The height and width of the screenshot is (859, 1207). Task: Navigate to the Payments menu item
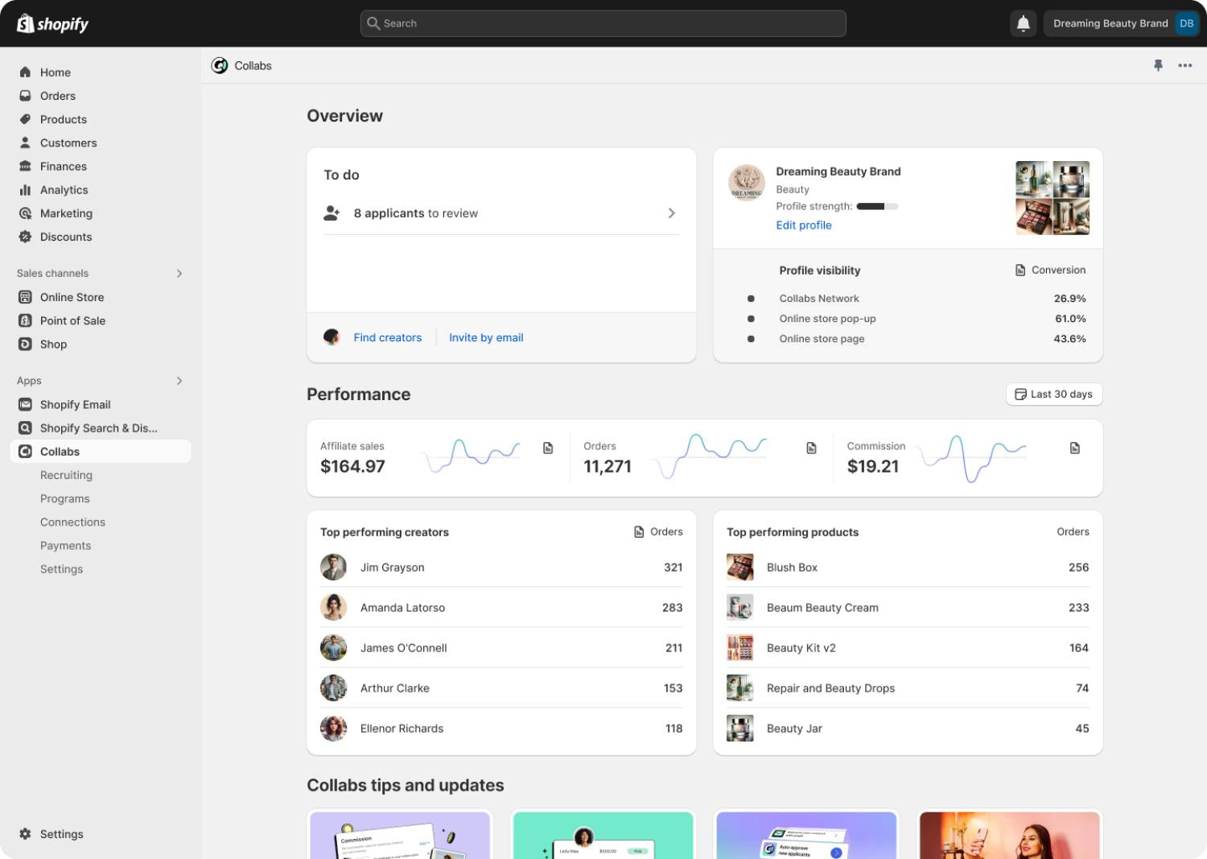pyautogui.click(x=66, y=545)
